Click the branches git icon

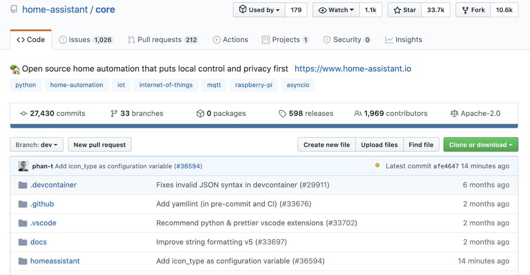(x=114, y=113)
